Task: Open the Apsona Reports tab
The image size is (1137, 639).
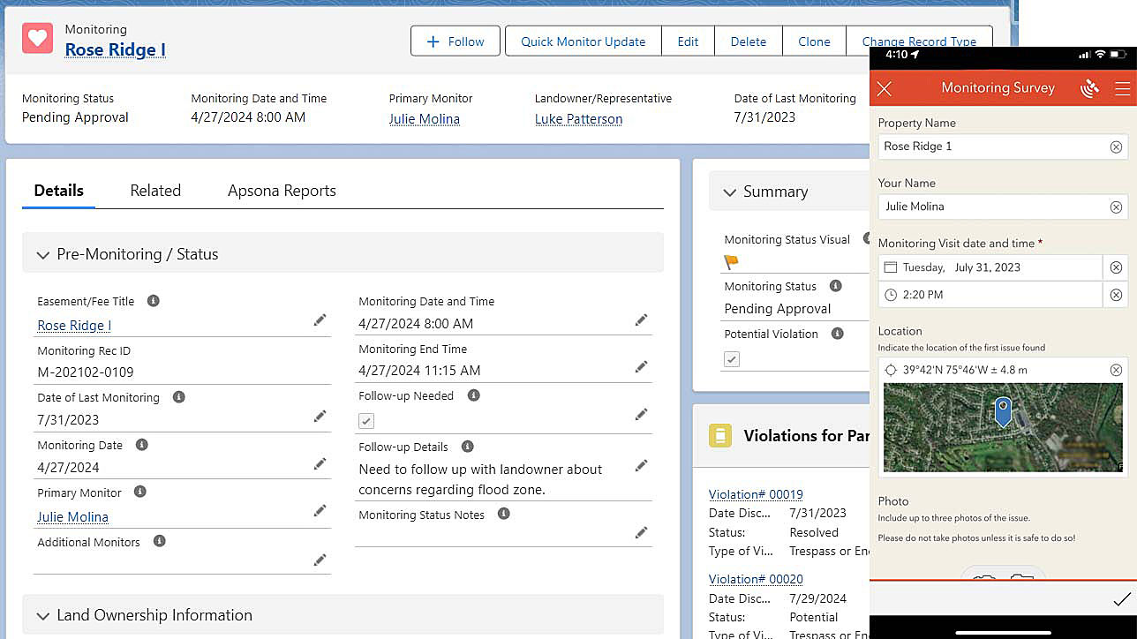Action: click(282, 191)
